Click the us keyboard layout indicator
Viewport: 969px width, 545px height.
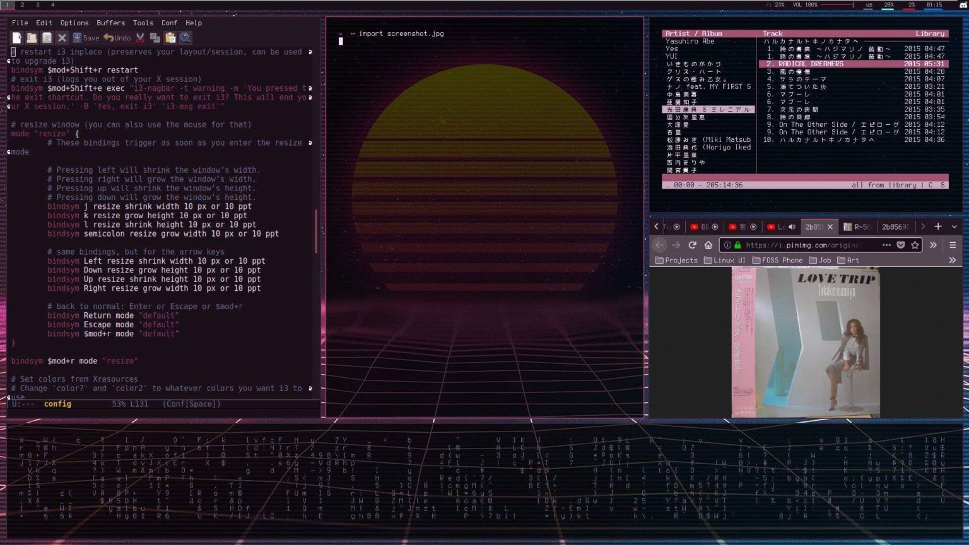pyautogui.click(x=869, y=4)
